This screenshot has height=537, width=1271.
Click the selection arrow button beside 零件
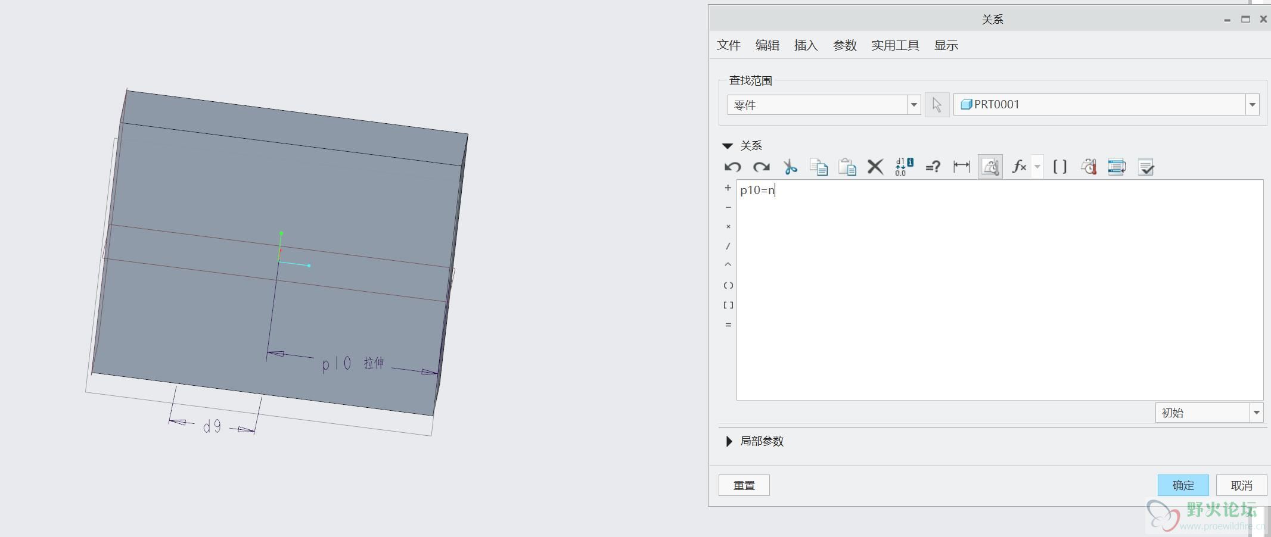pos(937,105)
